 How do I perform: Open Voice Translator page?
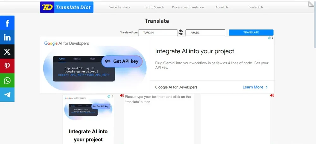[120, 7]
